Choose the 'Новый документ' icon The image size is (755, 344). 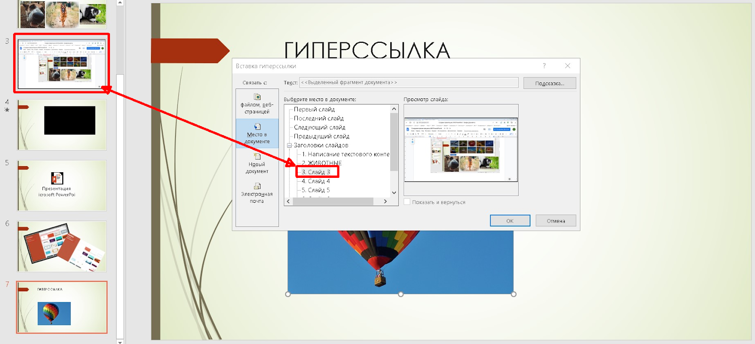(257, 156)
